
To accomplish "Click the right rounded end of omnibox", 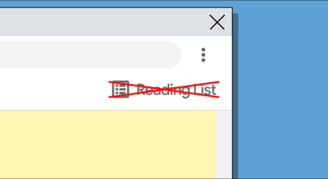I will [x=173, y=55].
